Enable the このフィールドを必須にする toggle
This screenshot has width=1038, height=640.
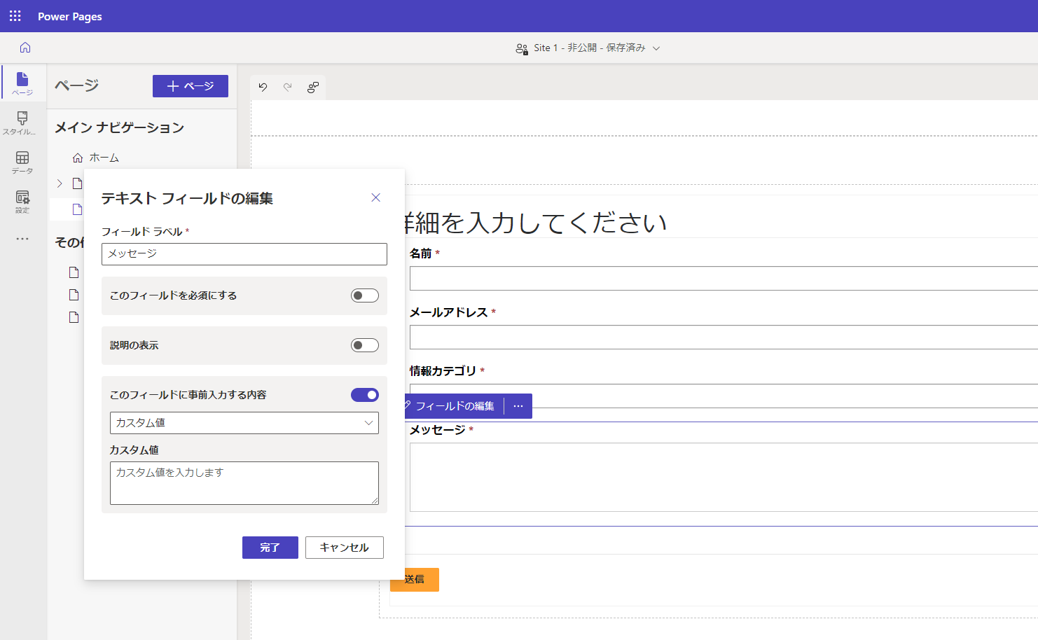click(x=364, y=295)
